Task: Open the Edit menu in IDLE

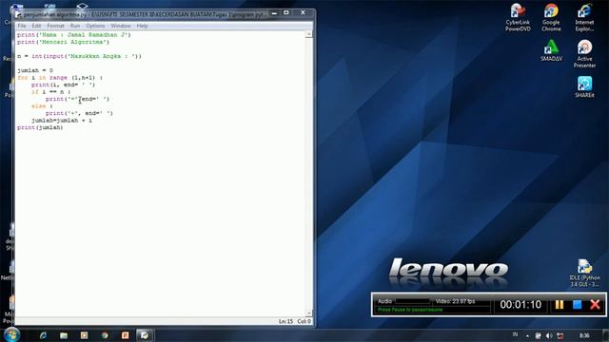Action: (x=36, y=26)
